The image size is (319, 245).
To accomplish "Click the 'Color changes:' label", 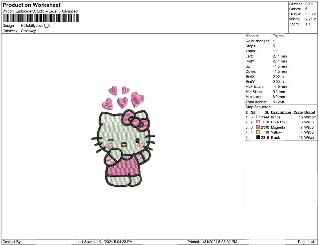I will pos(258,41).
